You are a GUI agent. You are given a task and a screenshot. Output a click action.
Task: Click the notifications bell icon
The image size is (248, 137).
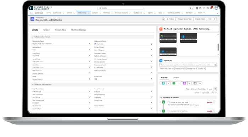[x=211, y=8]
